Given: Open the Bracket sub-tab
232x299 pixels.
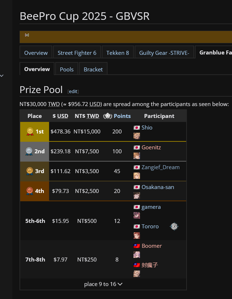Looking at the screenshot, I should pyautogui.click(x=93, y=69).
